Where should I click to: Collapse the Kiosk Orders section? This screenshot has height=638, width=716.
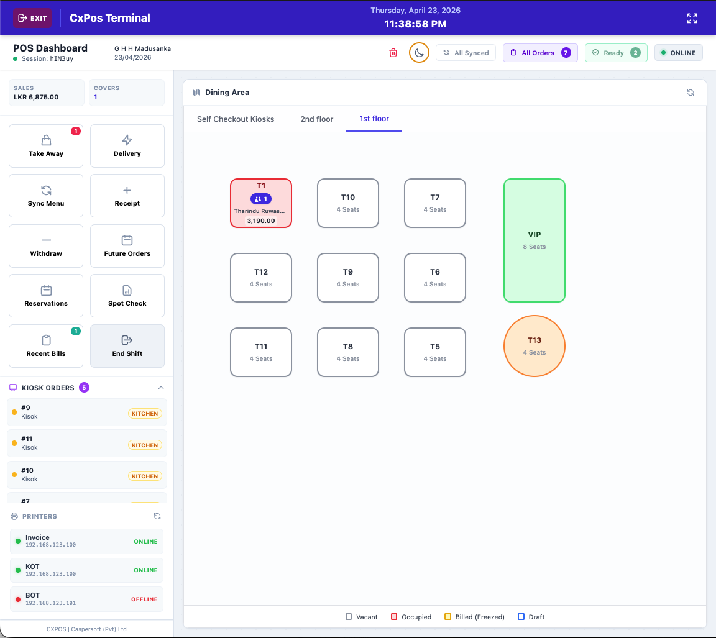(161, 388)
